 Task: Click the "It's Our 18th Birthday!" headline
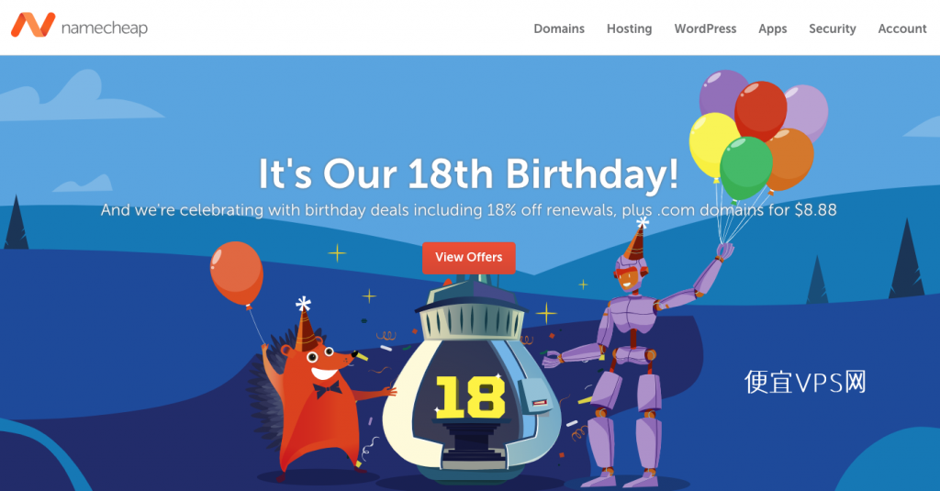[x=468, y=173]
